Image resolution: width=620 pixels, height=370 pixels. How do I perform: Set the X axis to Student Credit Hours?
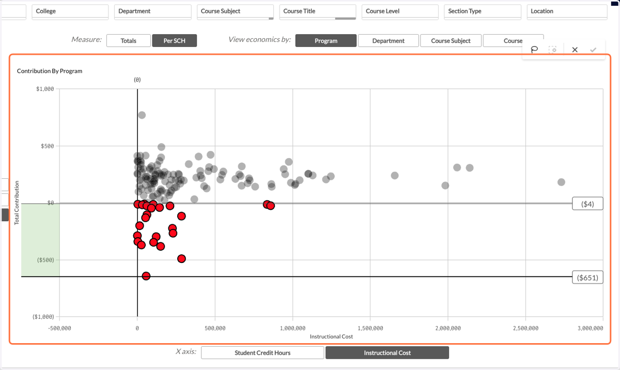coord(262,353)
